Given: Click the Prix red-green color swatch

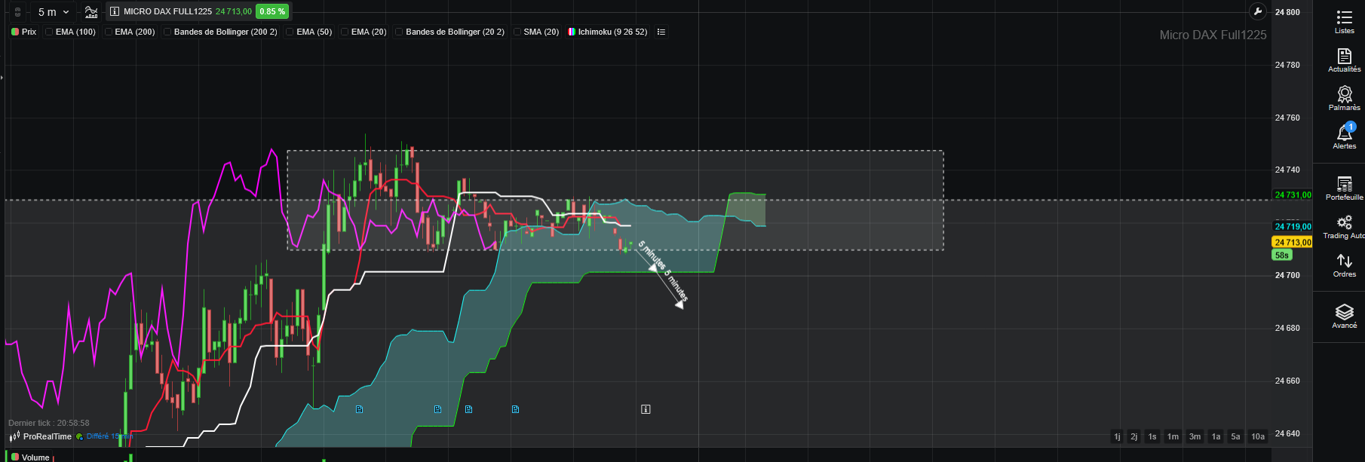Looking at the screenshot, I should pyautogui.click(x=15, y=32).
